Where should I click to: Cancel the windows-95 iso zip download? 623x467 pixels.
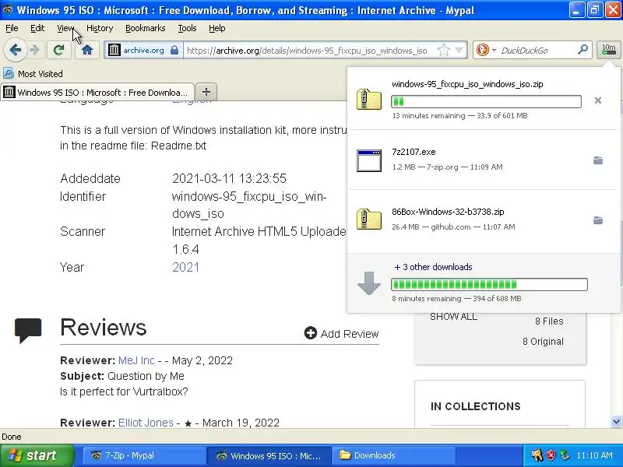[x=597, y=100]
